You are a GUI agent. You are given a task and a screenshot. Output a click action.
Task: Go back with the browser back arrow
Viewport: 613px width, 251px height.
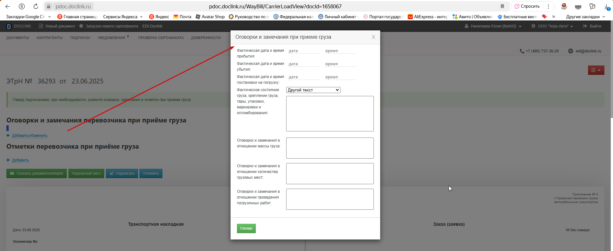[x=8, y=6]
